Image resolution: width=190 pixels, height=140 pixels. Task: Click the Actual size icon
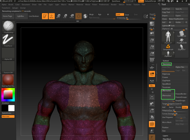click(152, 47)
